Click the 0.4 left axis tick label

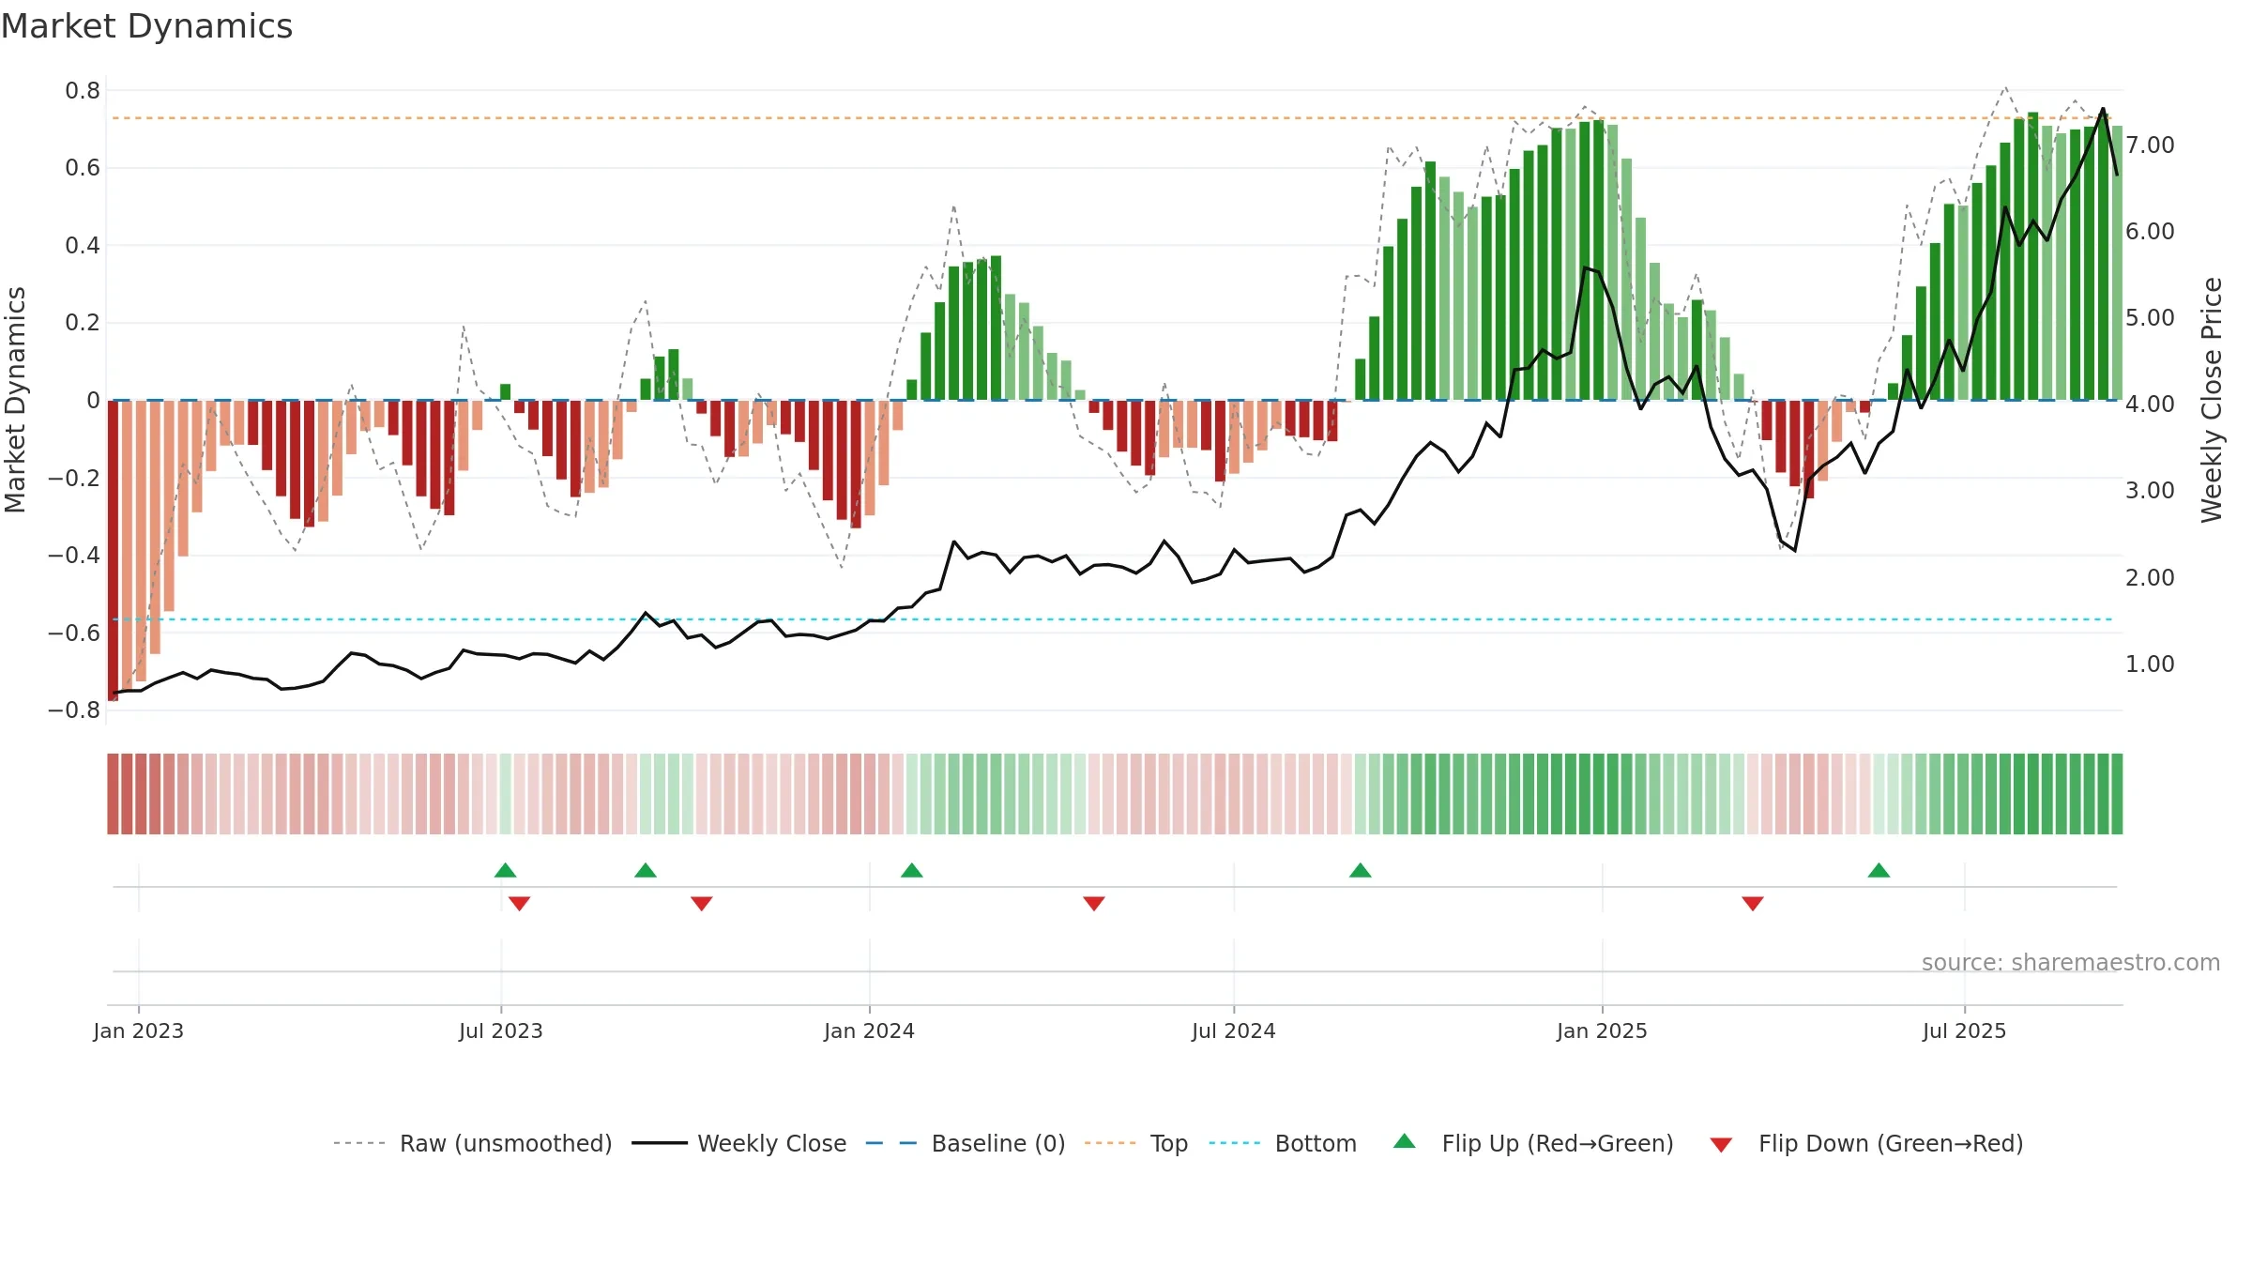pyautogui.click(x=83, y=246)
